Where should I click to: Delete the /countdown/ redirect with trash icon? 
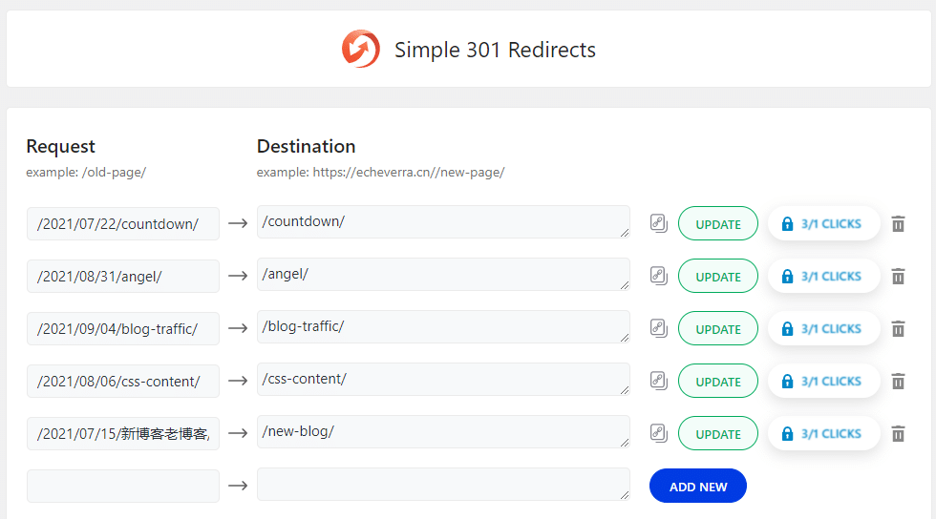[x=898, y=224]
